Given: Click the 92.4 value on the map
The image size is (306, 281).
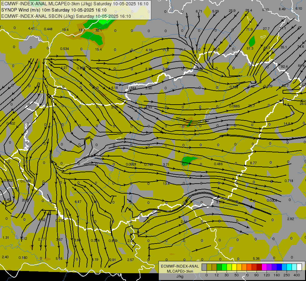Looking at the screenshot, I should pyautogui.click(x=284, y=67).
